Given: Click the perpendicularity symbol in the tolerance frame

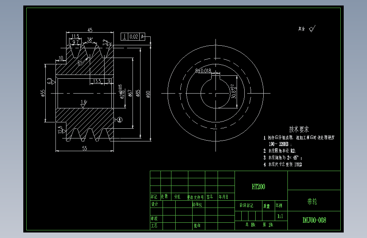Looking at the screenshot, I should pos(124,36).
